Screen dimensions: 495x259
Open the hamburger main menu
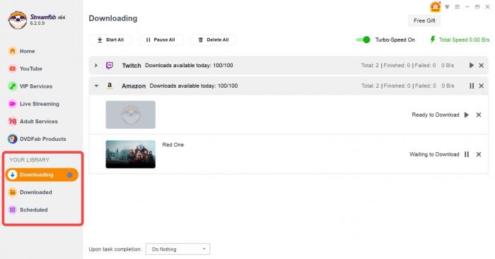(x=457, y=6)
